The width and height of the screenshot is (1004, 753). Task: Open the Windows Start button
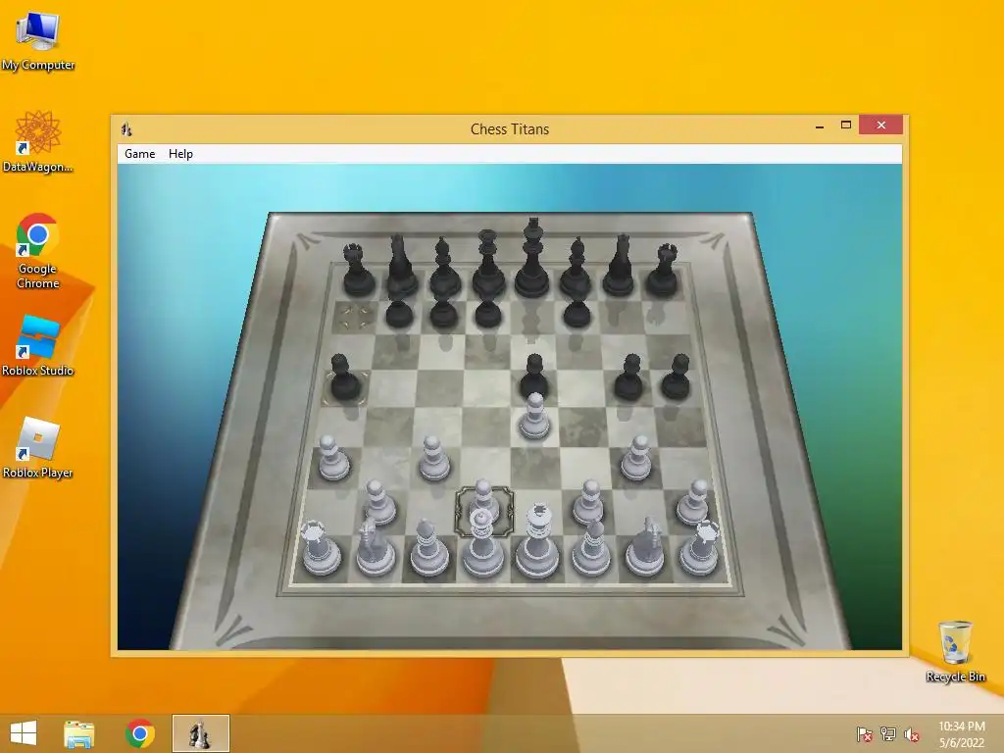pos(24,733)
